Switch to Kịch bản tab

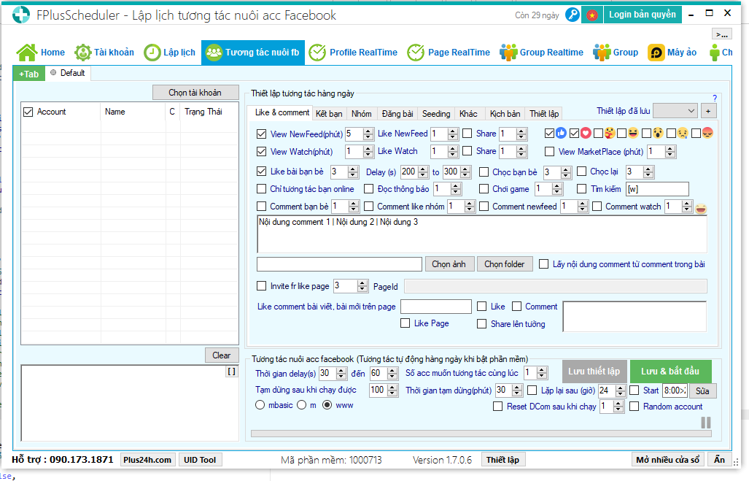[505, 114]
